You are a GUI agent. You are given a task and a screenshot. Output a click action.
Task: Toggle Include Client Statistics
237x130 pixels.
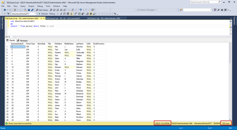click(83, 14)
